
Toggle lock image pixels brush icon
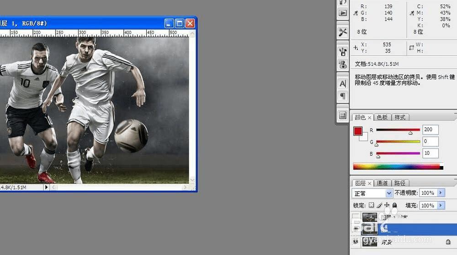379,205
